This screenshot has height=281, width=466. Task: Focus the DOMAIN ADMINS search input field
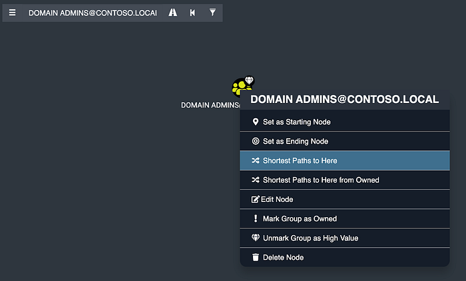(x=93, y=13)
